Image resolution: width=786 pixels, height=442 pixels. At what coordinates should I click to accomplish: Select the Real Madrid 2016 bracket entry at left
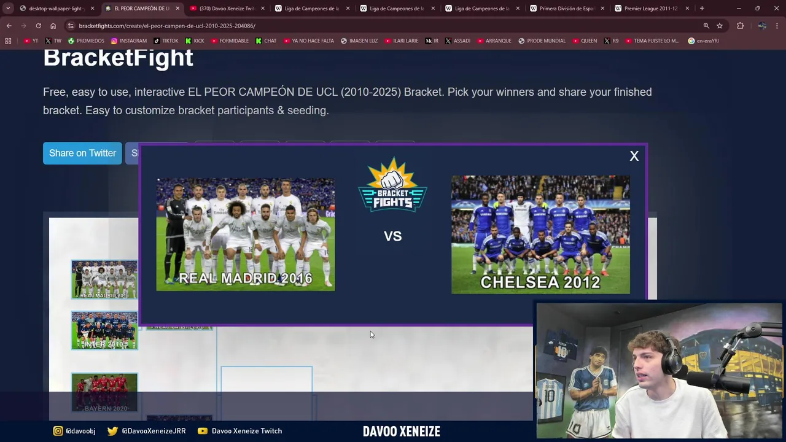click(x=104, y=279)
